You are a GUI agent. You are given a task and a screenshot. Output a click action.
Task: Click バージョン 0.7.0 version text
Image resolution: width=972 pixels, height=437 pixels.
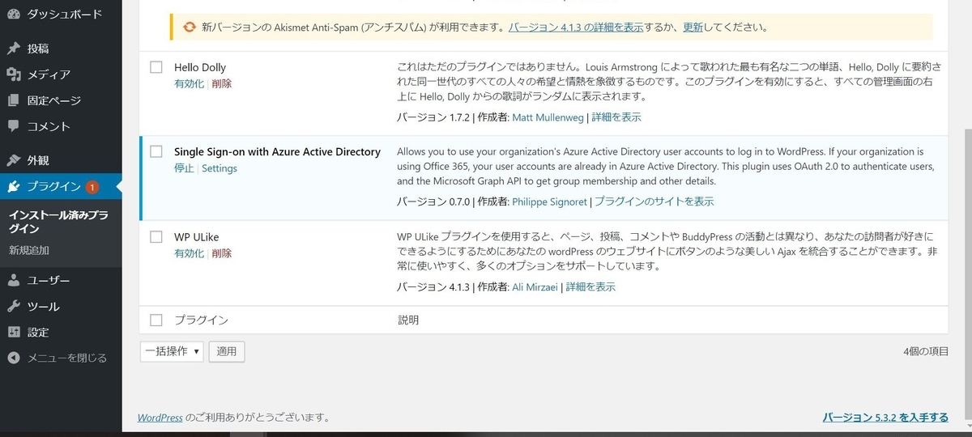tap(433, 202)
